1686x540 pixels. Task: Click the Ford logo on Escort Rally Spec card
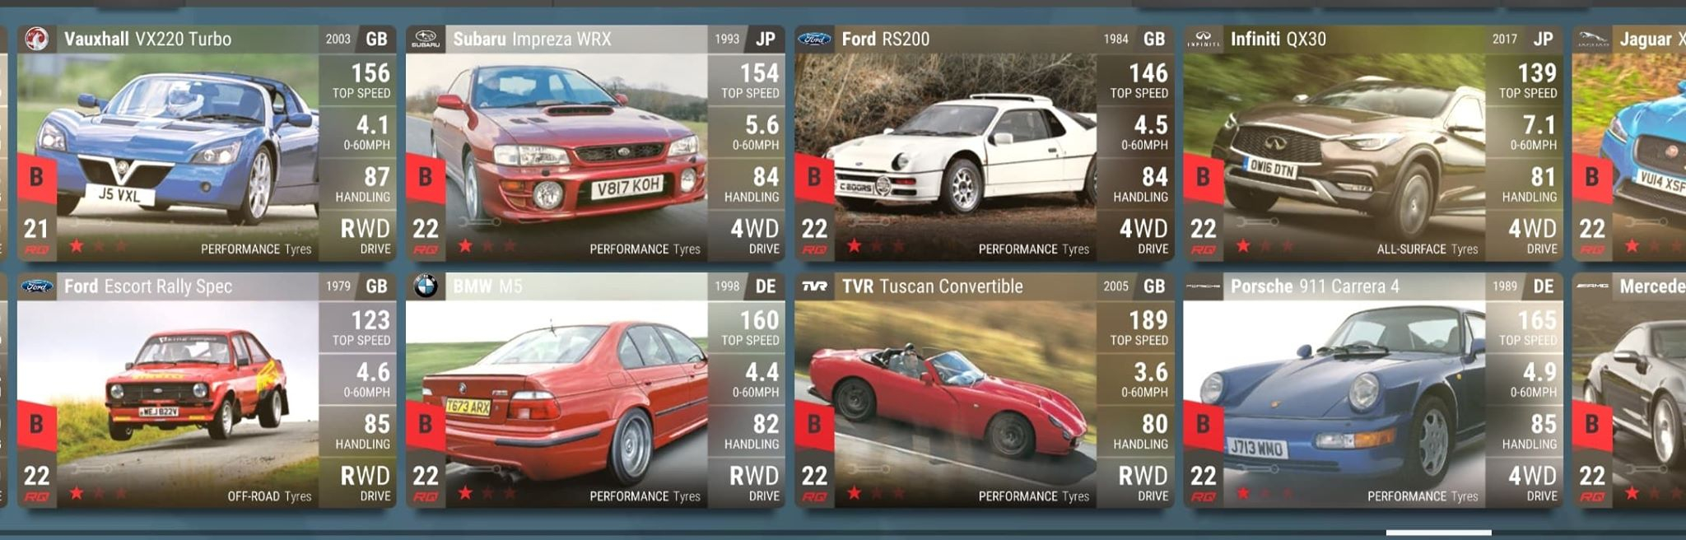[x=36, y=286]
